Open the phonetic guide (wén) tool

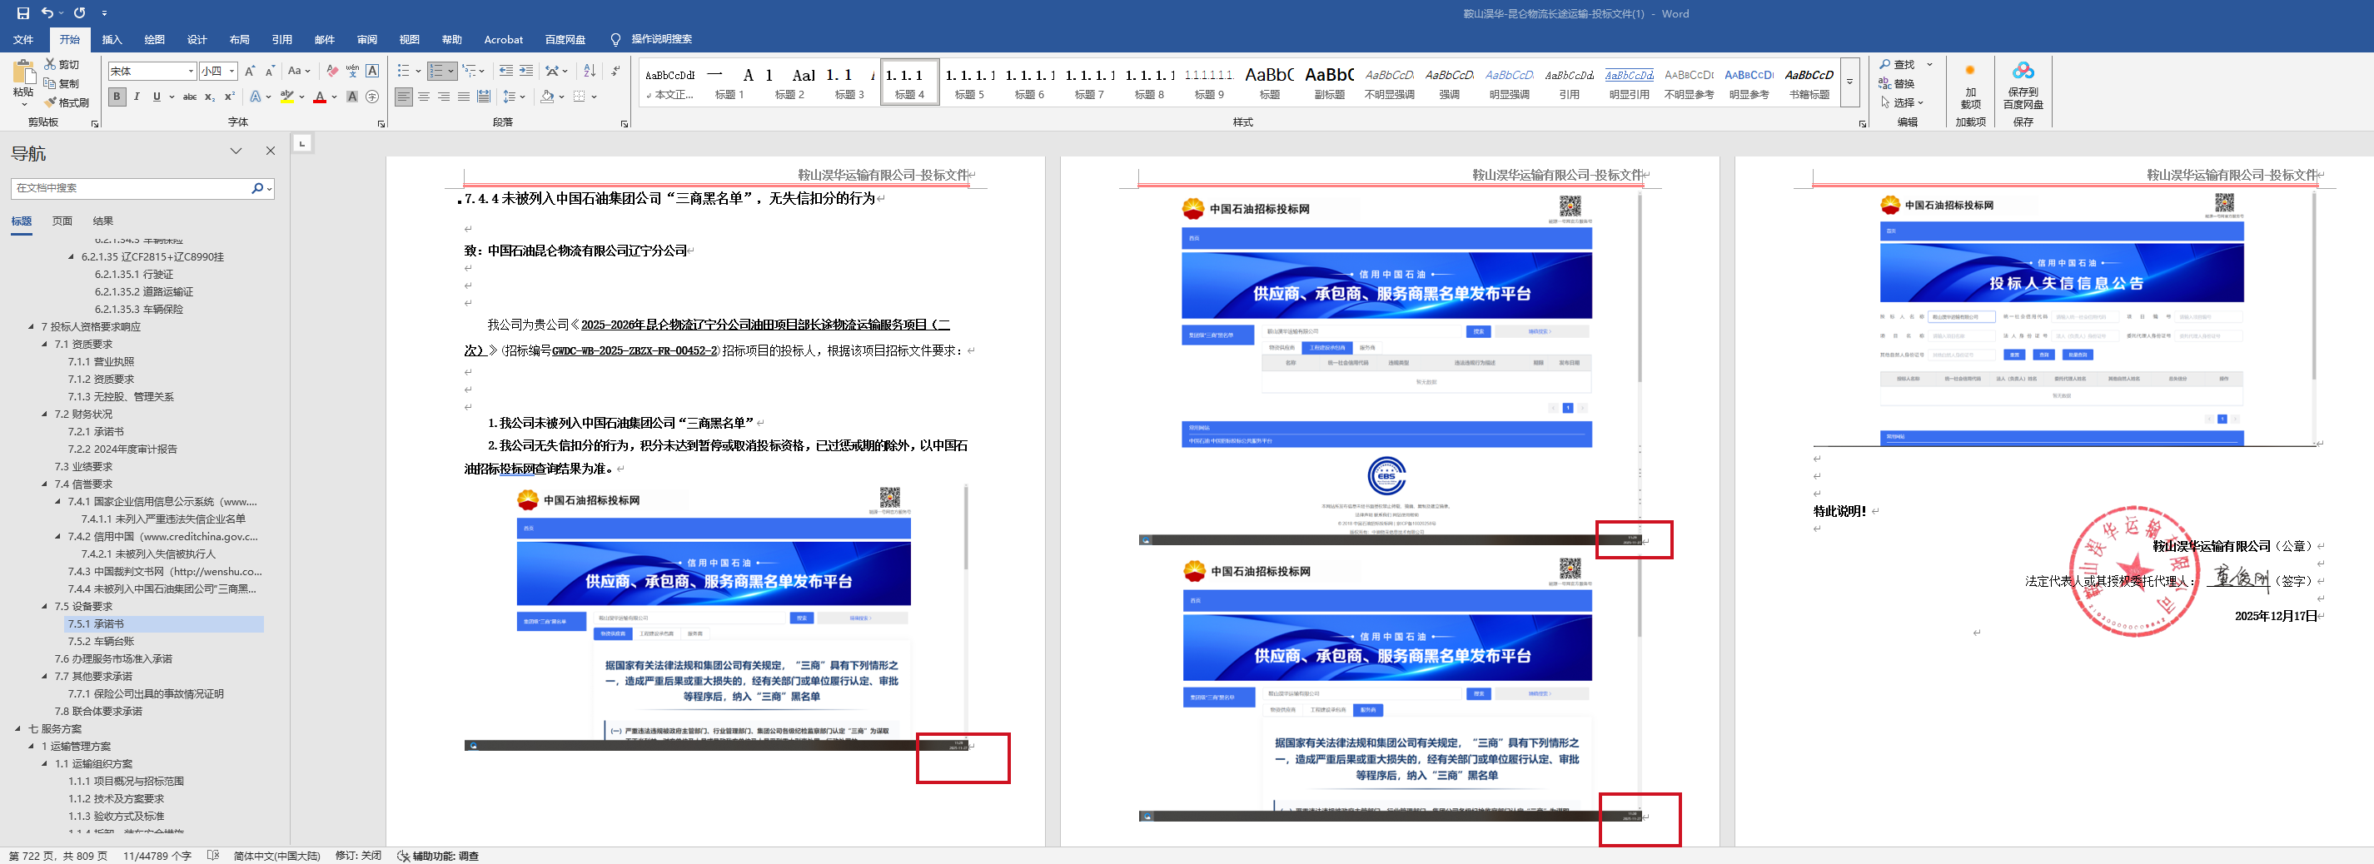352,71
